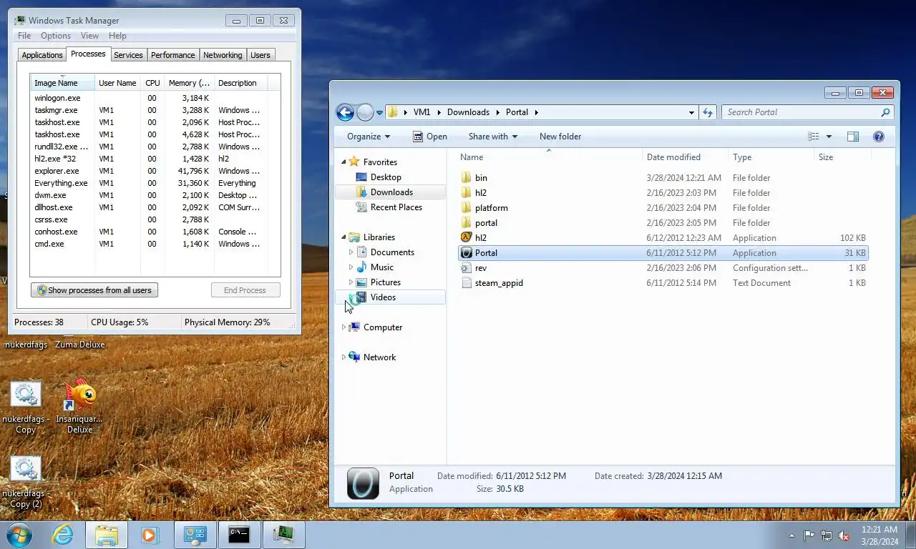Switch to the Performance tab
Image resolution: width=916 pixels, height=549 pixels.
click(x=173, y=55)
